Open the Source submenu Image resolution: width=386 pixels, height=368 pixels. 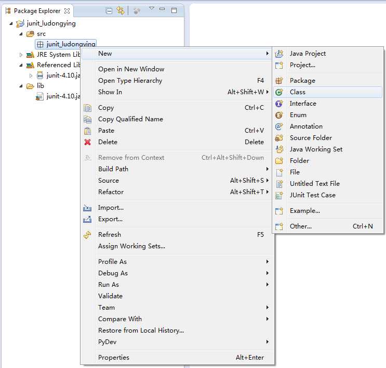(x=177, y=181)
